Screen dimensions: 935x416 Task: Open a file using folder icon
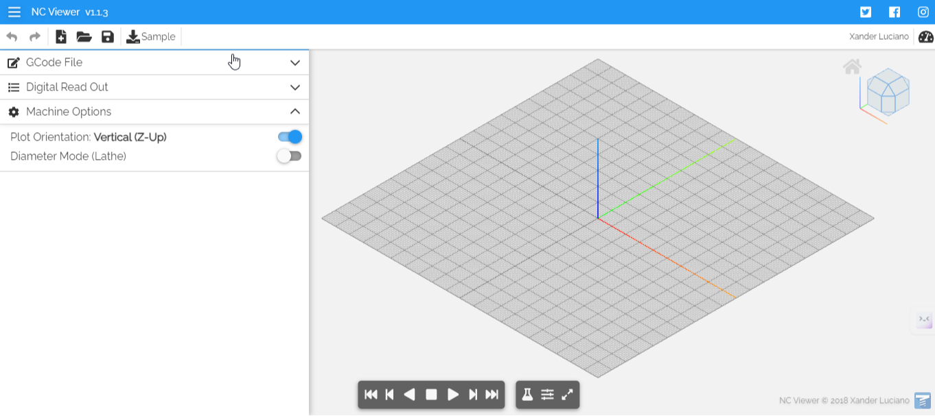pyautogui.click(x=84, y=37)
